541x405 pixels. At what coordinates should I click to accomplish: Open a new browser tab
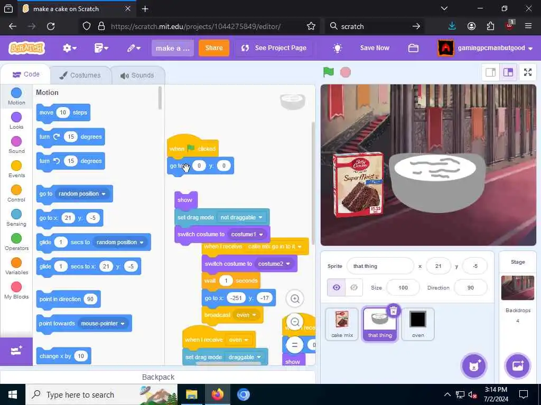click(145, 9)
